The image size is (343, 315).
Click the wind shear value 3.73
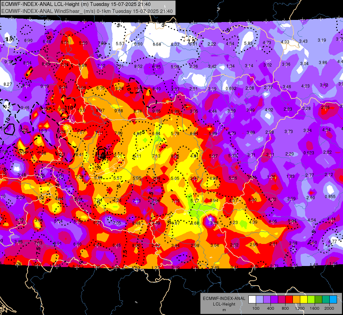click(289, 131)
